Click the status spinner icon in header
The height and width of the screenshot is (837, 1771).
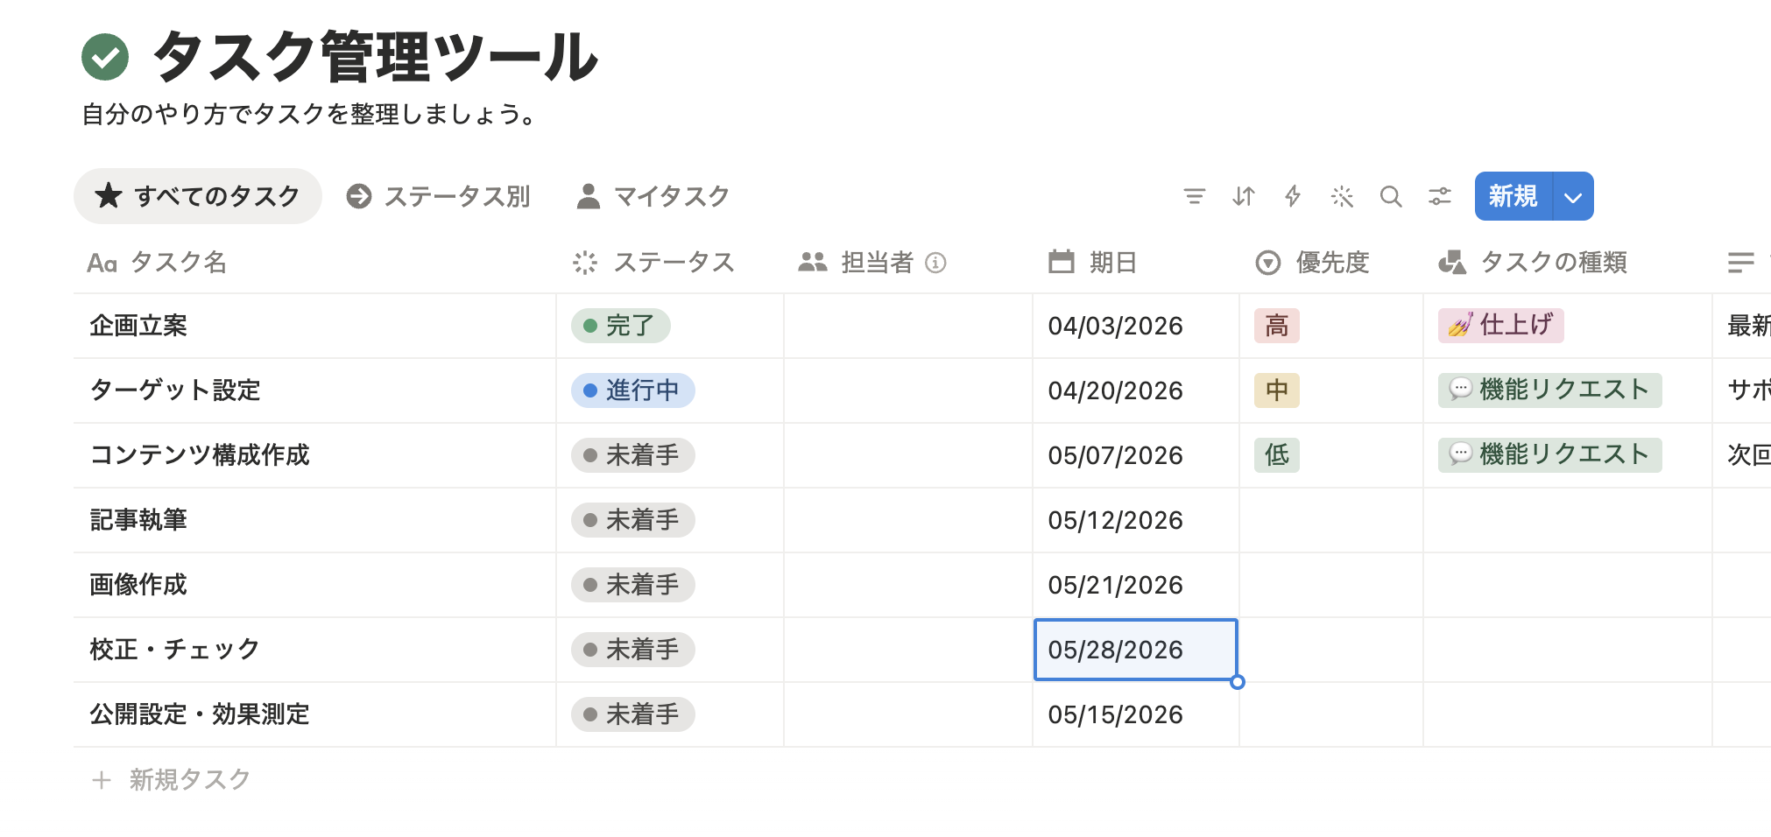585,263
